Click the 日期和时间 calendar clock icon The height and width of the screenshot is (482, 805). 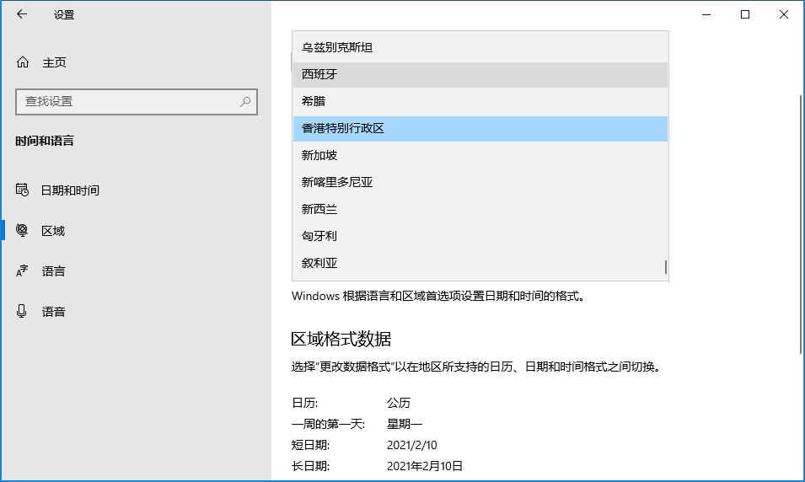tap(22, 190)
